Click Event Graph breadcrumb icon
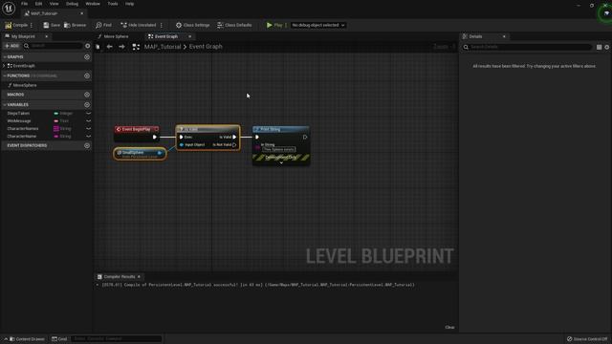612x344 pixels. [136, 47]
